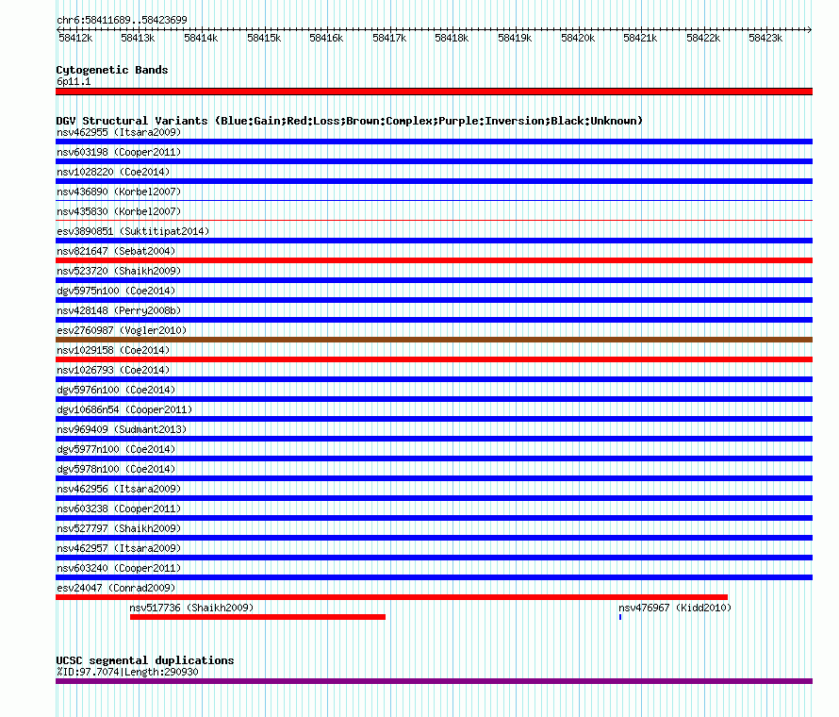Click the nsv476967 (Kidd2010) label

(675, 608)
